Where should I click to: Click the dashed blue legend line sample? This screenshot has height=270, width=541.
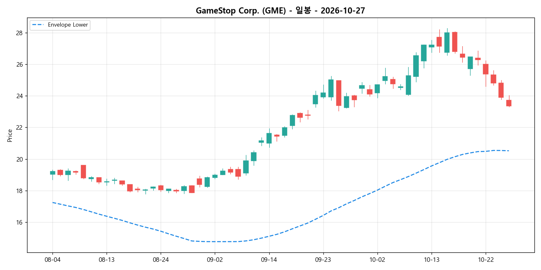click(x=38, y=25)
